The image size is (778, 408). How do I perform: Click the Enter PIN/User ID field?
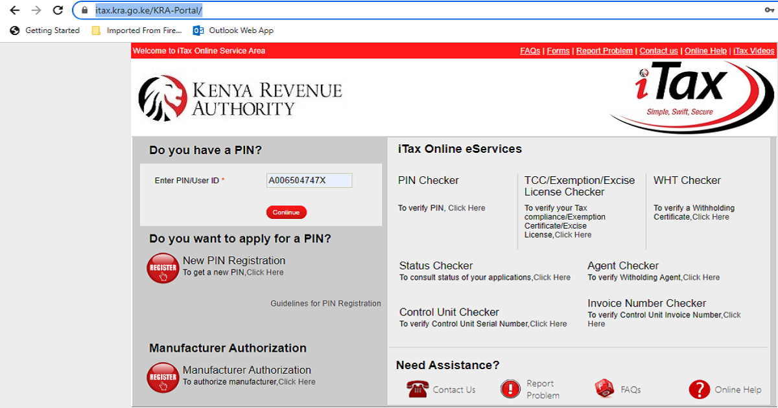[309, 181]
